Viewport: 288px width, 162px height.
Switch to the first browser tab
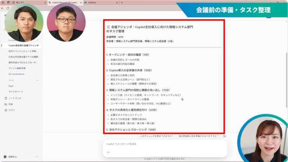pos(29,3)
